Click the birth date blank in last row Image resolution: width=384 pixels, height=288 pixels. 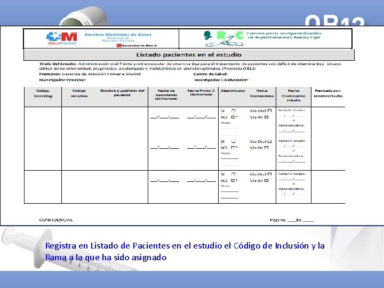[x=165, y=181]
